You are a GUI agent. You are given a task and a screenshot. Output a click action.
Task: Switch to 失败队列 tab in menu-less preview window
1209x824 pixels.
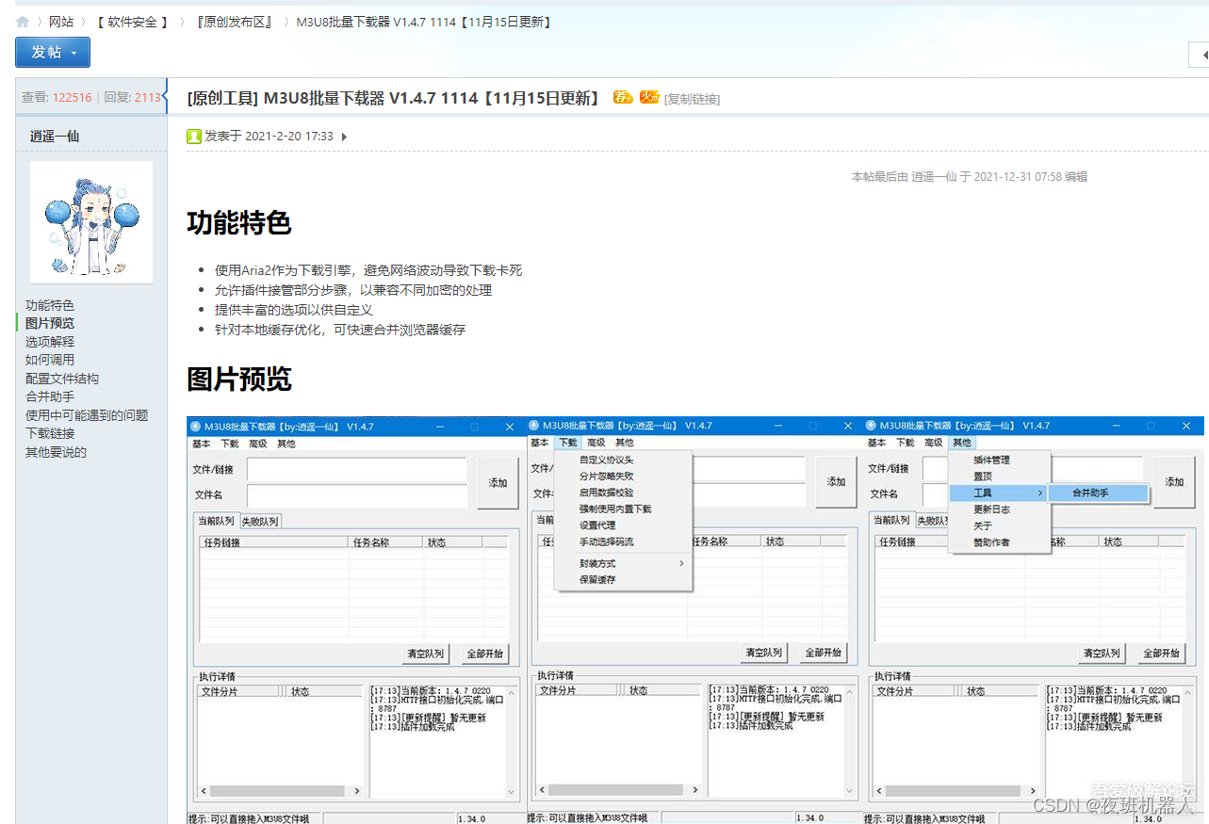(x=260, y=521)
